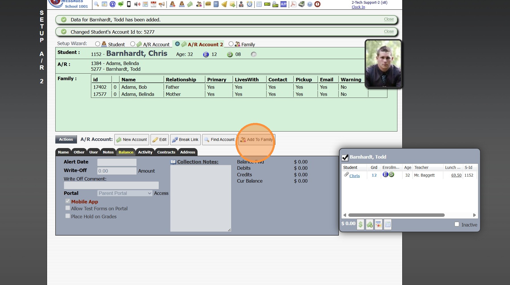510x285 pixels.
Task: Click the Write Off Comment text field
Action: tap(111, 185)
